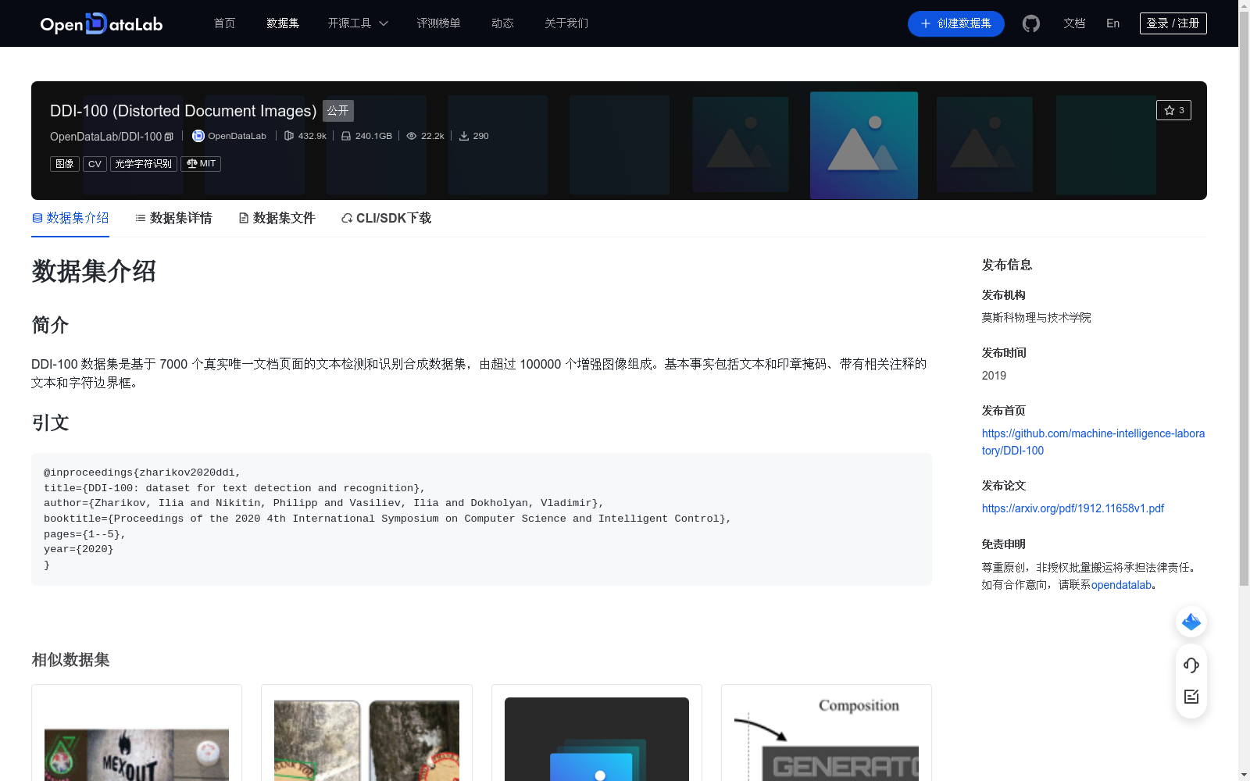Click the 莫斯科物理与技术学院 publisher text

1036,318
